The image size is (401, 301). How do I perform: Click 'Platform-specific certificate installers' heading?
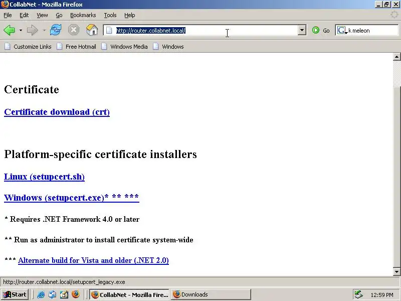[101, 155]
